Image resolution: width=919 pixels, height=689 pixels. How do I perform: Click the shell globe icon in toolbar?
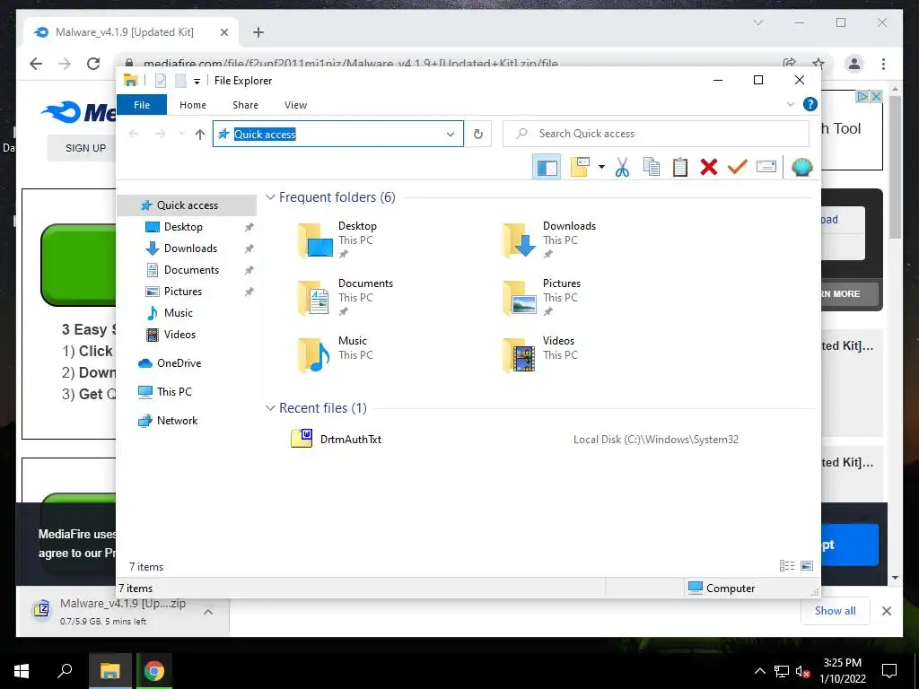click(801, 167)
